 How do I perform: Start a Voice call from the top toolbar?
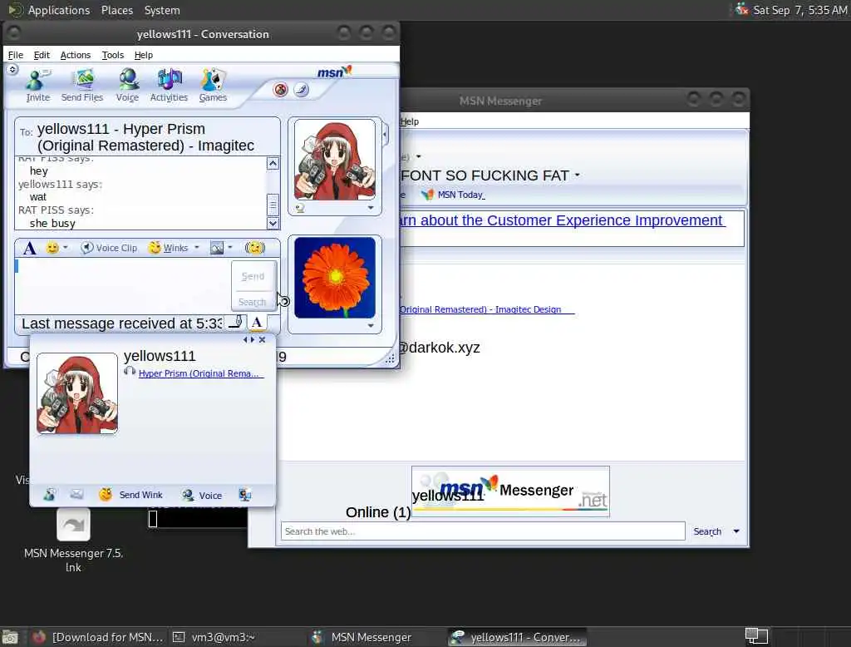(127, 86)
